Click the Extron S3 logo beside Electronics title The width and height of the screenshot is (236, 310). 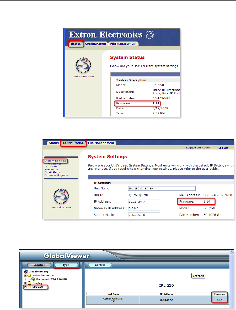point(150,35)
